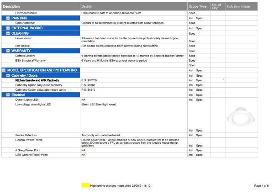Image resolution: width=274 pixels, height=194 pixels.
Task: Collapse the PAINTING section
Action: pyautogui.click(x=8, y=18)
